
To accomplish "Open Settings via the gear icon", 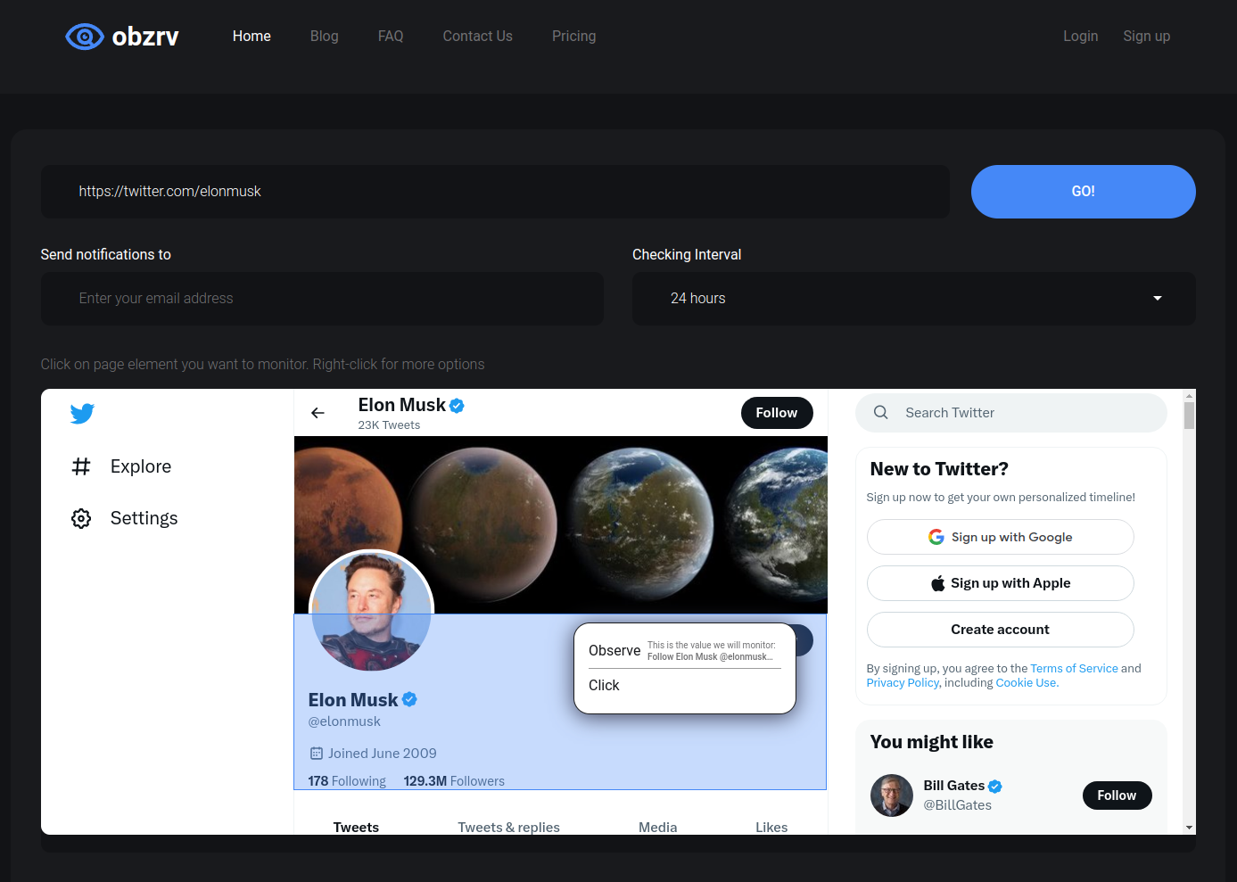I will (x=81, y=518).
